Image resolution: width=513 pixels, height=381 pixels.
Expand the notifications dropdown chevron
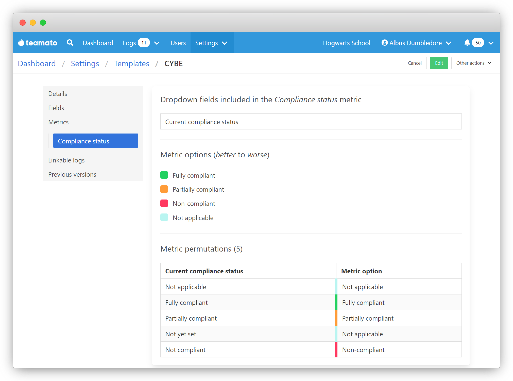491,43
